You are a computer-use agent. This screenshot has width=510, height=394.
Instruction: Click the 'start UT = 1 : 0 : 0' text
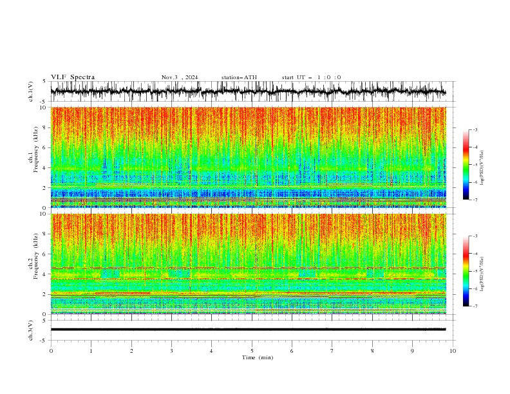coord(311,77)
